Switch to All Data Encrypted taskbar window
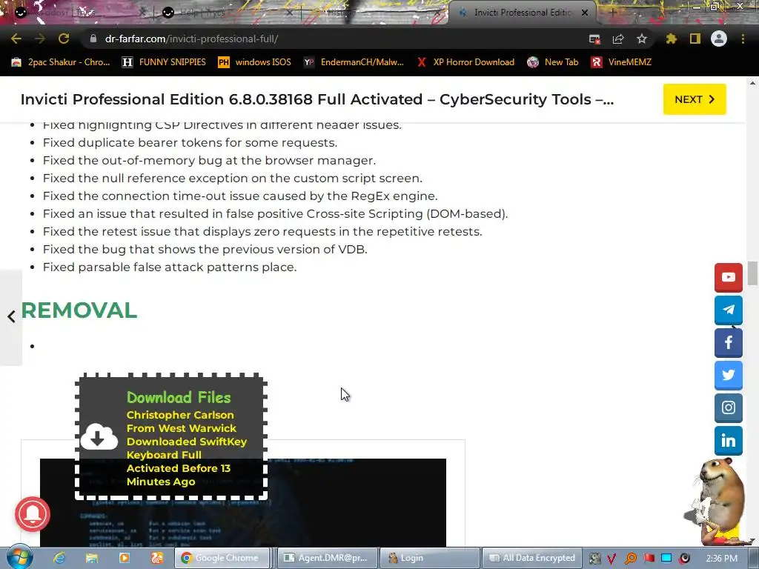 coord(531,558)
